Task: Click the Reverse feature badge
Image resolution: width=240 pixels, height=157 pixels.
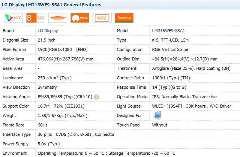Action: pyautogui.click(x=124, y=18)
